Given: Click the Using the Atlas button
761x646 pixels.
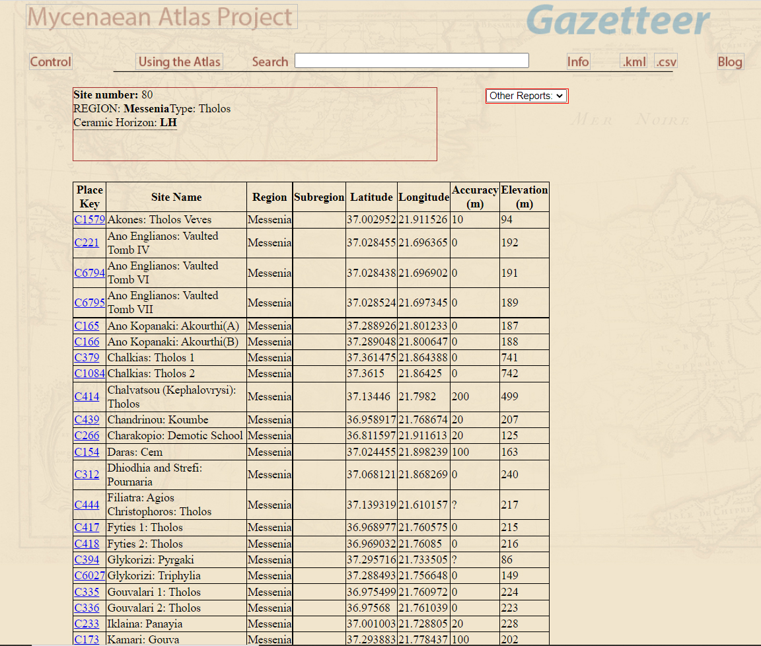Looking at the screenshot, I should 179,62.
